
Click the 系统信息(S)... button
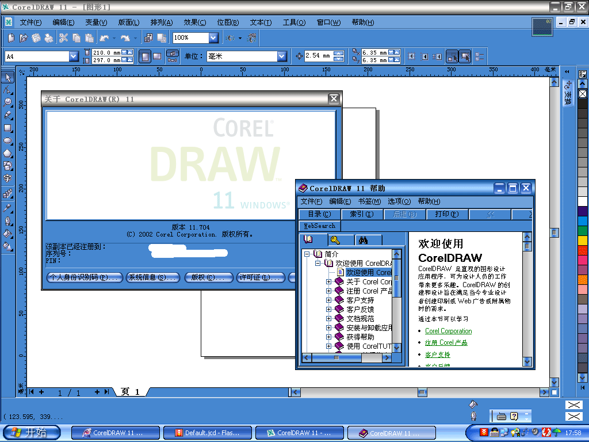[152, 277]
